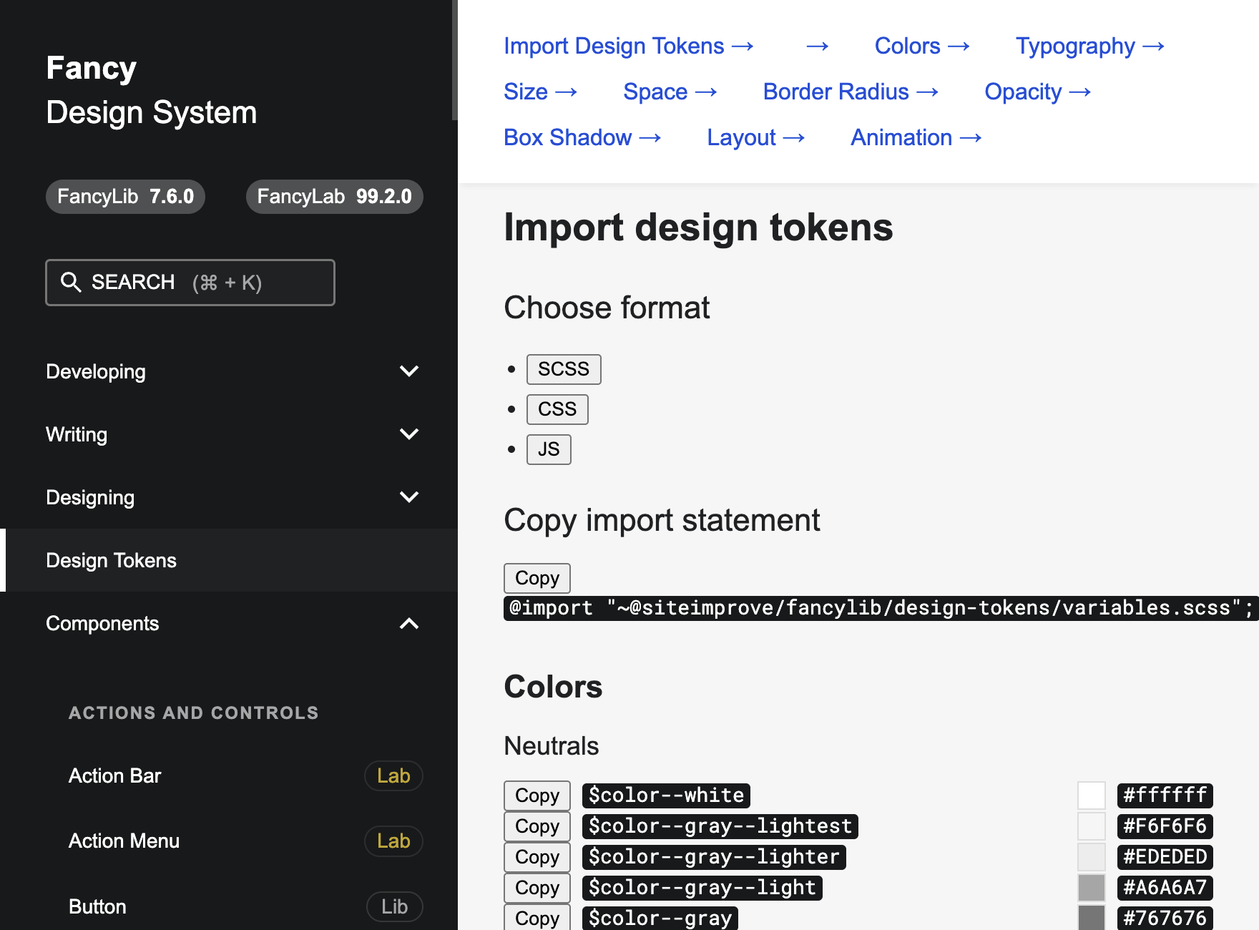Jump to the Typography section link
Screen dimensions: 1259x930
point(1090,46)
